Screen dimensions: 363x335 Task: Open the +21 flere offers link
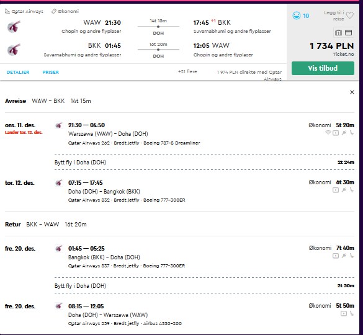(187, 71)
